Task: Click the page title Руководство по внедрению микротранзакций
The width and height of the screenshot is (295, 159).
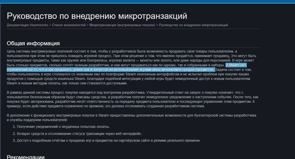Action: click(x=97, y=16)
